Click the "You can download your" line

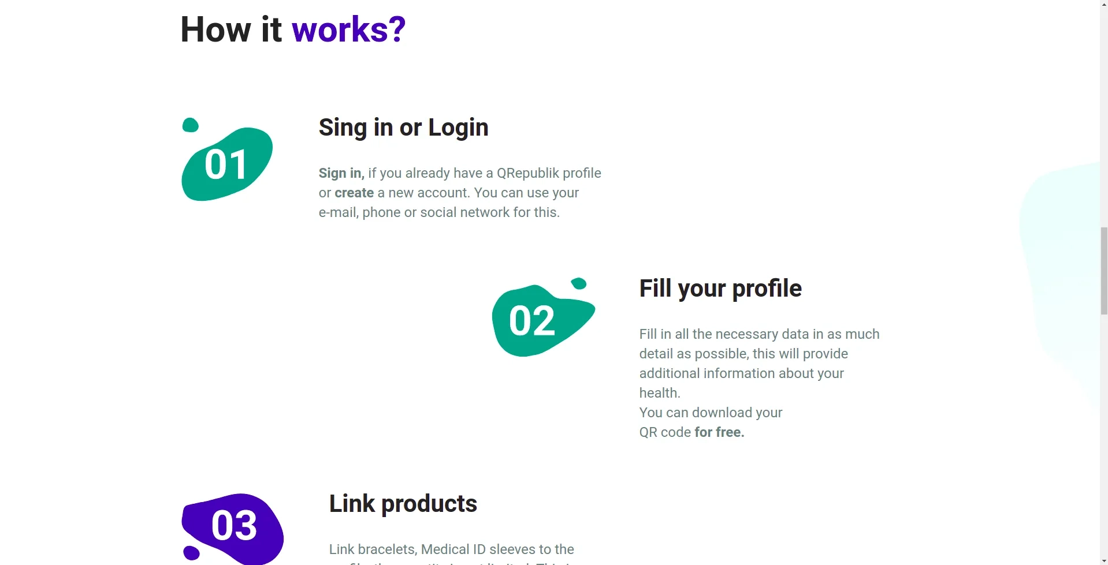pyautogui.click(x=711, y=413)
